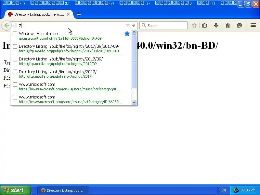260x195 pixels.
Task: Go to Home page icon
Action: pyautogui.click(x=228, y=25)
